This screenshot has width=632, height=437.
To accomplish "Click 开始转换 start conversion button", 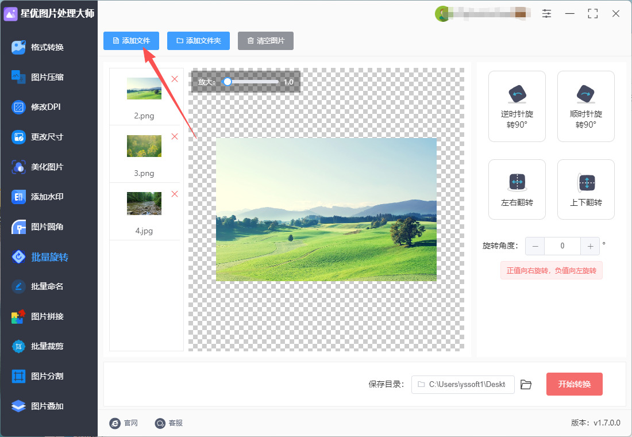I will (x=575, y=384).
